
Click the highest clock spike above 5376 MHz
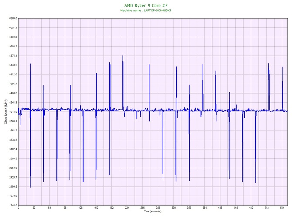pos(123,56)
